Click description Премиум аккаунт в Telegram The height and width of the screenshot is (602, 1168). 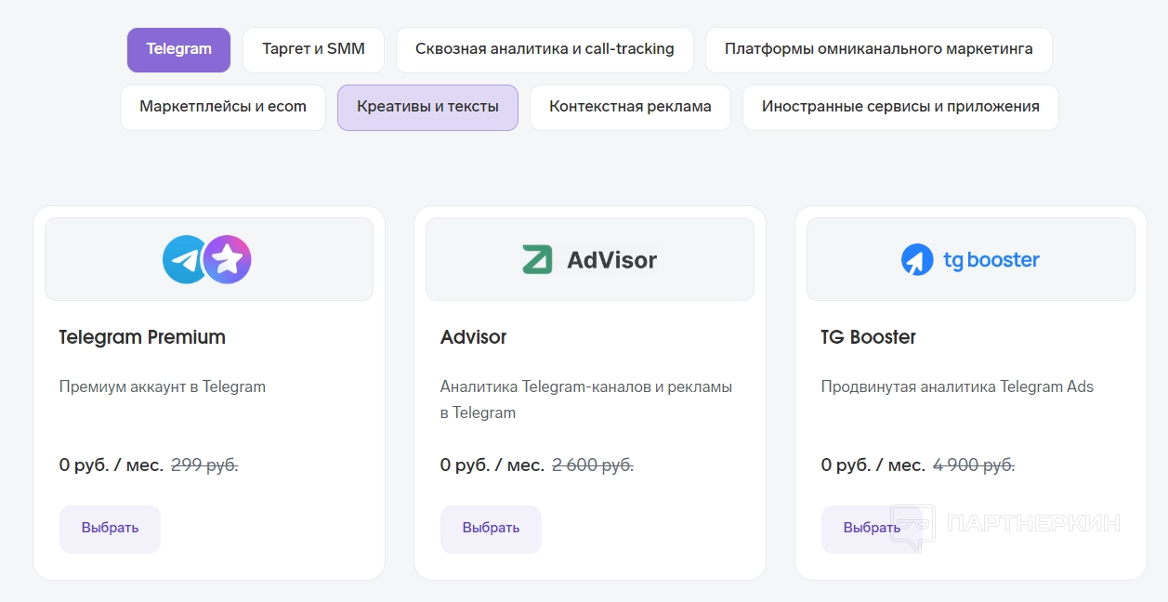pyautogui.click(x=163, y=386)
